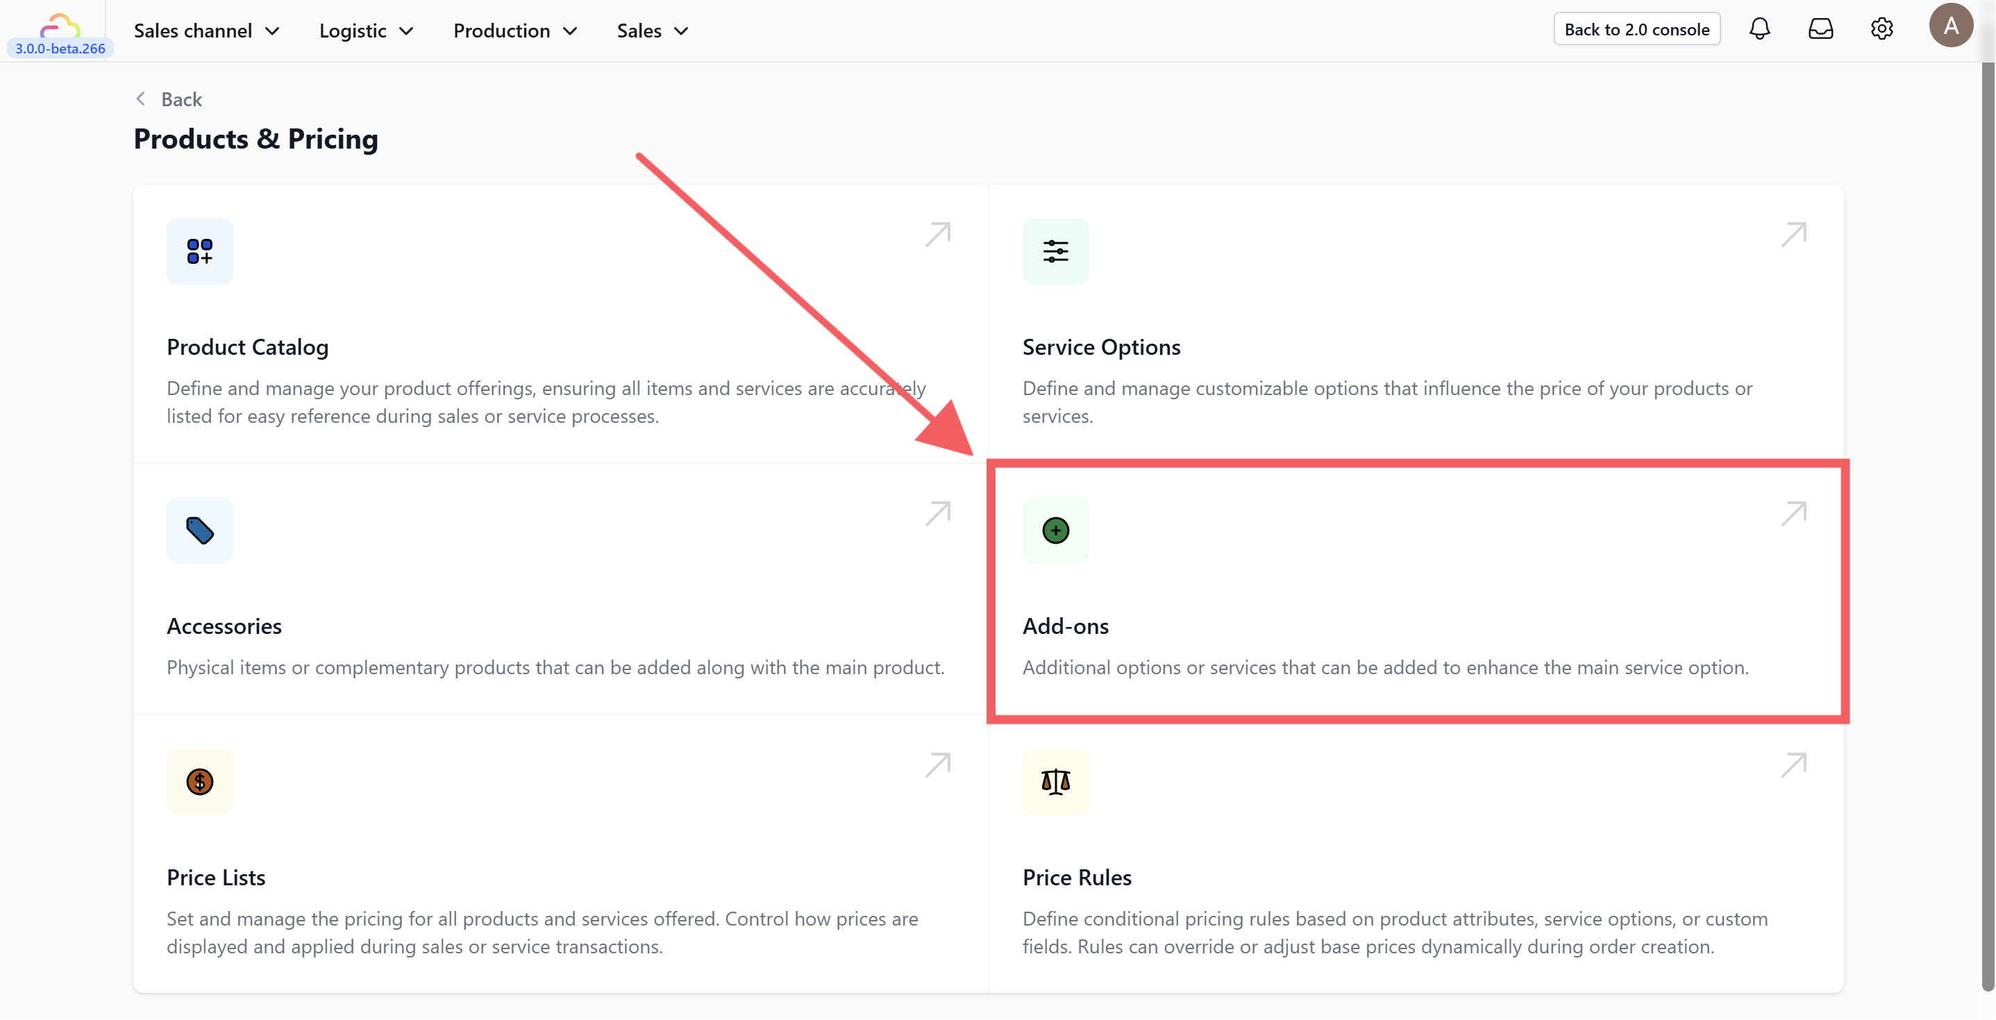Expand the Sales channel dropdown
Screen dimensions: 1996x1020
(x=206, y=31)
